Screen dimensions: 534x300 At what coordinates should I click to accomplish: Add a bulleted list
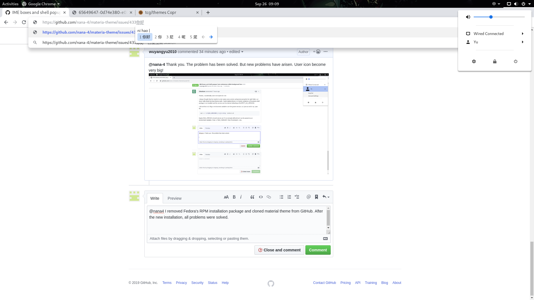coord(281,197)
